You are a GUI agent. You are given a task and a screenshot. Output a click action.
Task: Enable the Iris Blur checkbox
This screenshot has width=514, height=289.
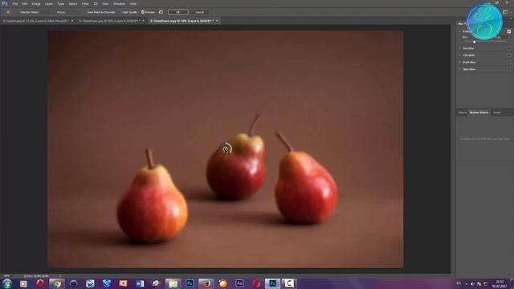(508, 48)
